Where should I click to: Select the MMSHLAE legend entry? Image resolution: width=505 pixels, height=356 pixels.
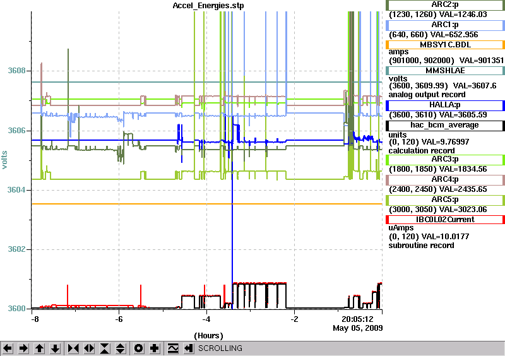click(x=445, y=71)
